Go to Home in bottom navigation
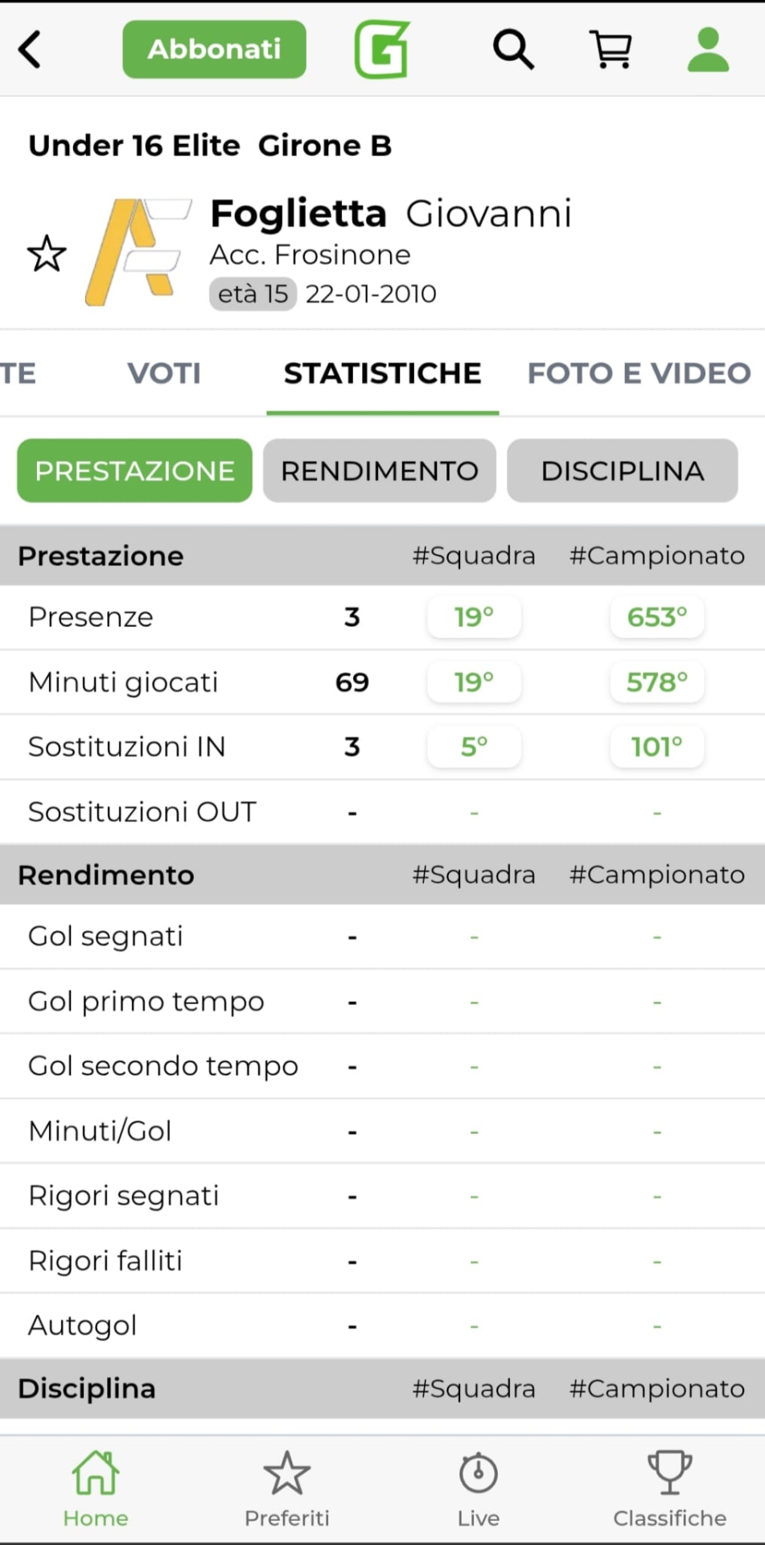The height and width of the screenshot is (1545, 765). click(96, 1489)
